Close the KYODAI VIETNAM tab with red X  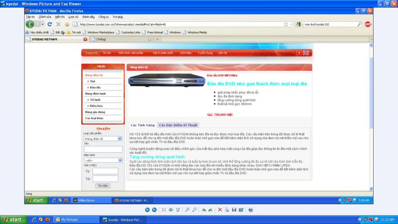(x=85, y=39)
